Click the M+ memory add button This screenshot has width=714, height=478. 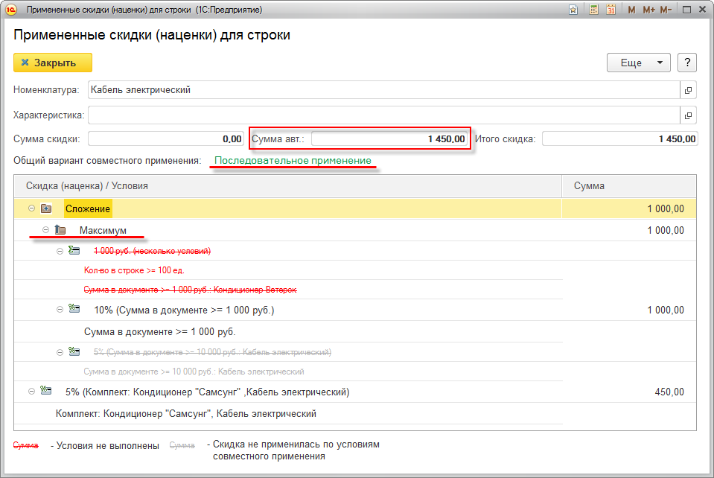pyautogui.click(x=649, y=10)
